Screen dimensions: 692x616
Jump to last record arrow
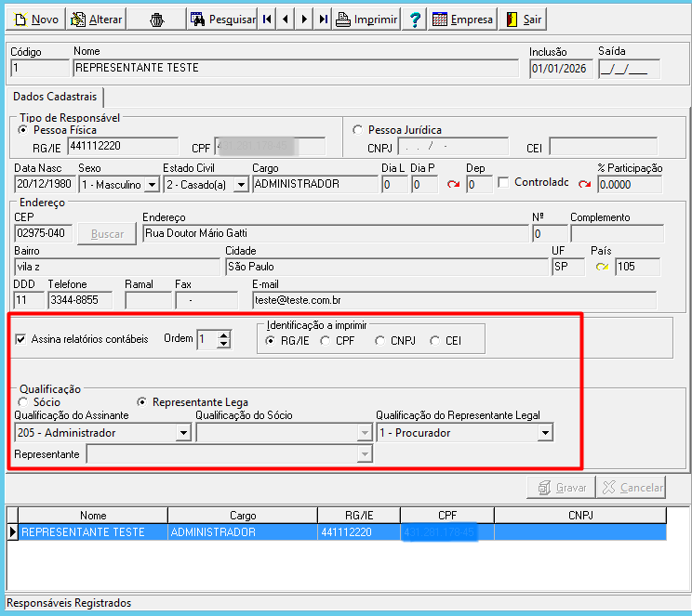point(323,20)
